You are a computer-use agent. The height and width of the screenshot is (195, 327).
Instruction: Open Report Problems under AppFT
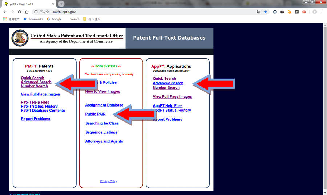[x=167, y=119]
